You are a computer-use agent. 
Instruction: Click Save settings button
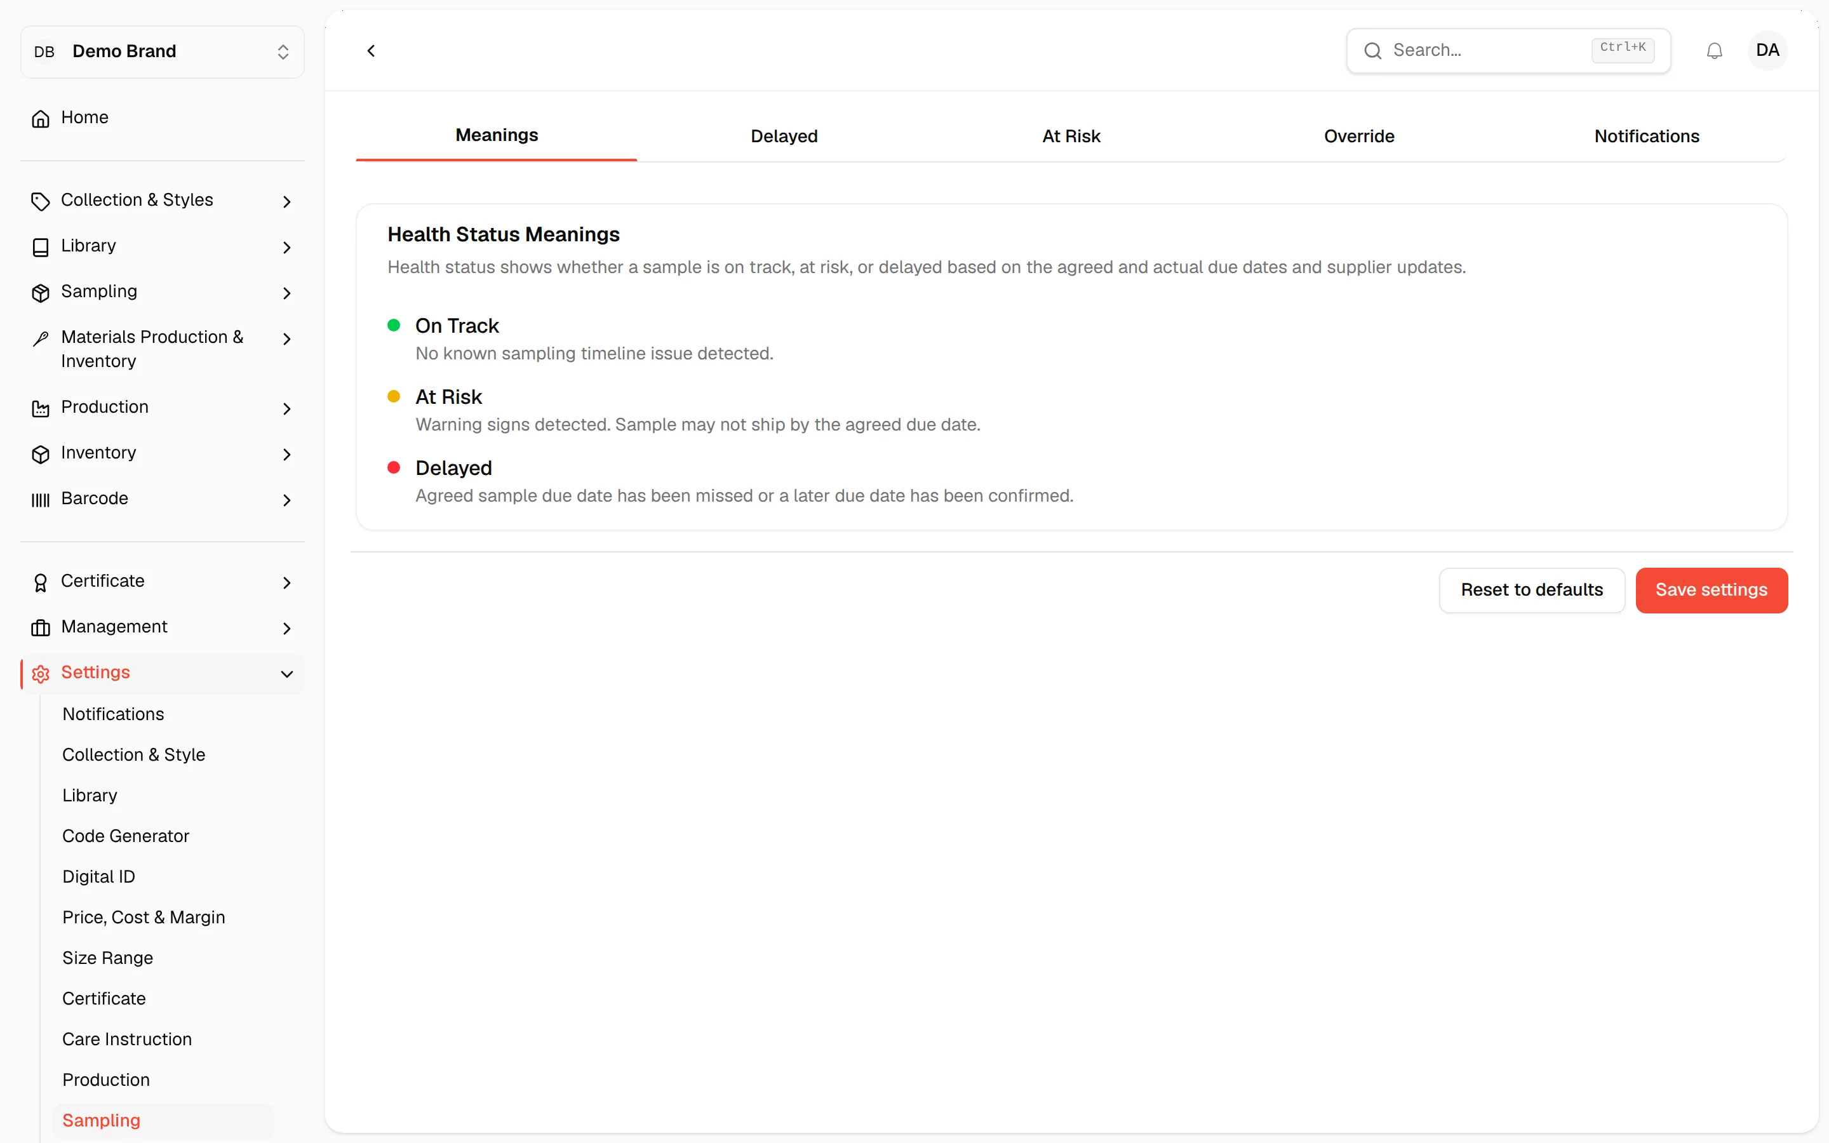tap(1711, 590)
